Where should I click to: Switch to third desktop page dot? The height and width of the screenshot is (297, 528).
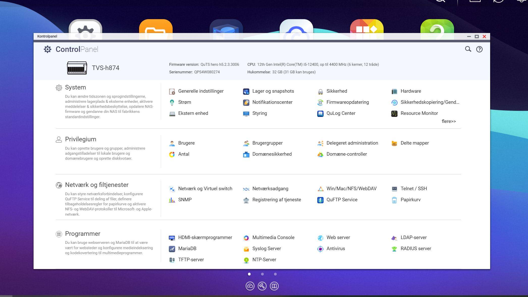(275, 274)
